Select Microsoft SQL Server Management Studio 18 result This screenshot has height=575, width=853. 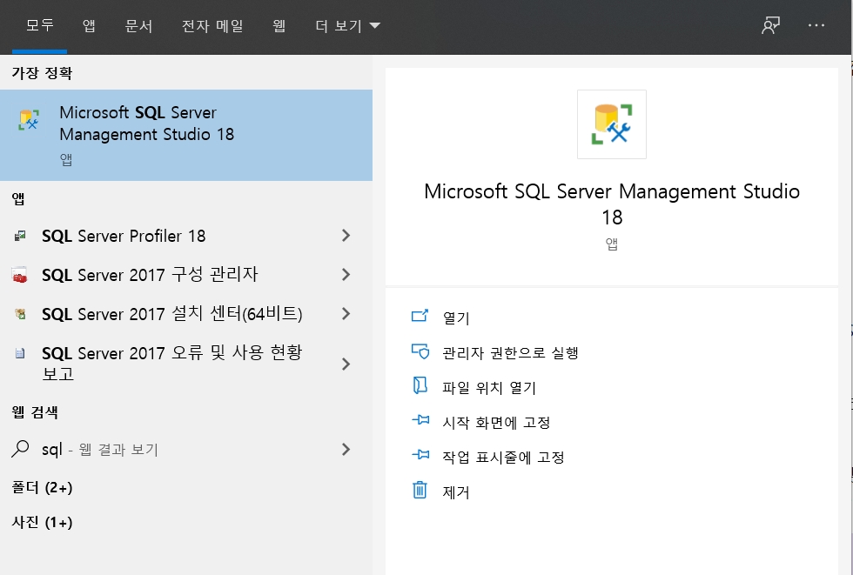click(x=186, y=135)
